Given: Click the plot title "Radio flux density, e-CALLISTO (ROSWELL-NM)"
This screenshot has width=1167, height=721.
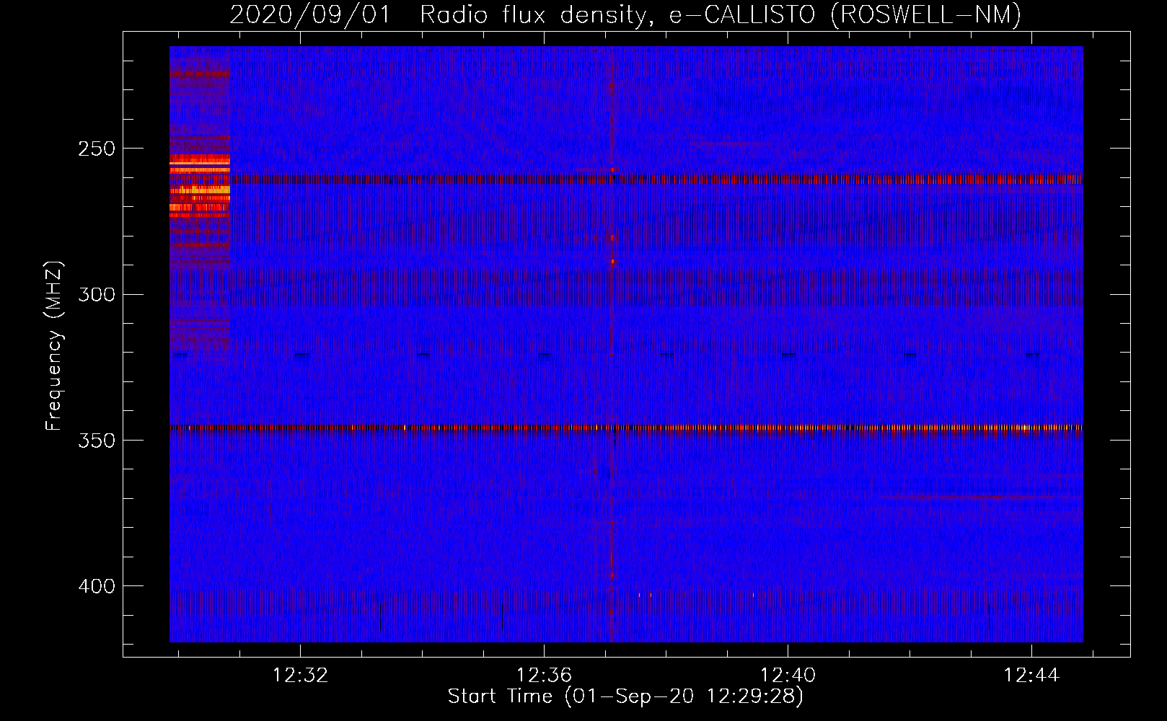Looking at the screenshot, I should coord(721,14).
